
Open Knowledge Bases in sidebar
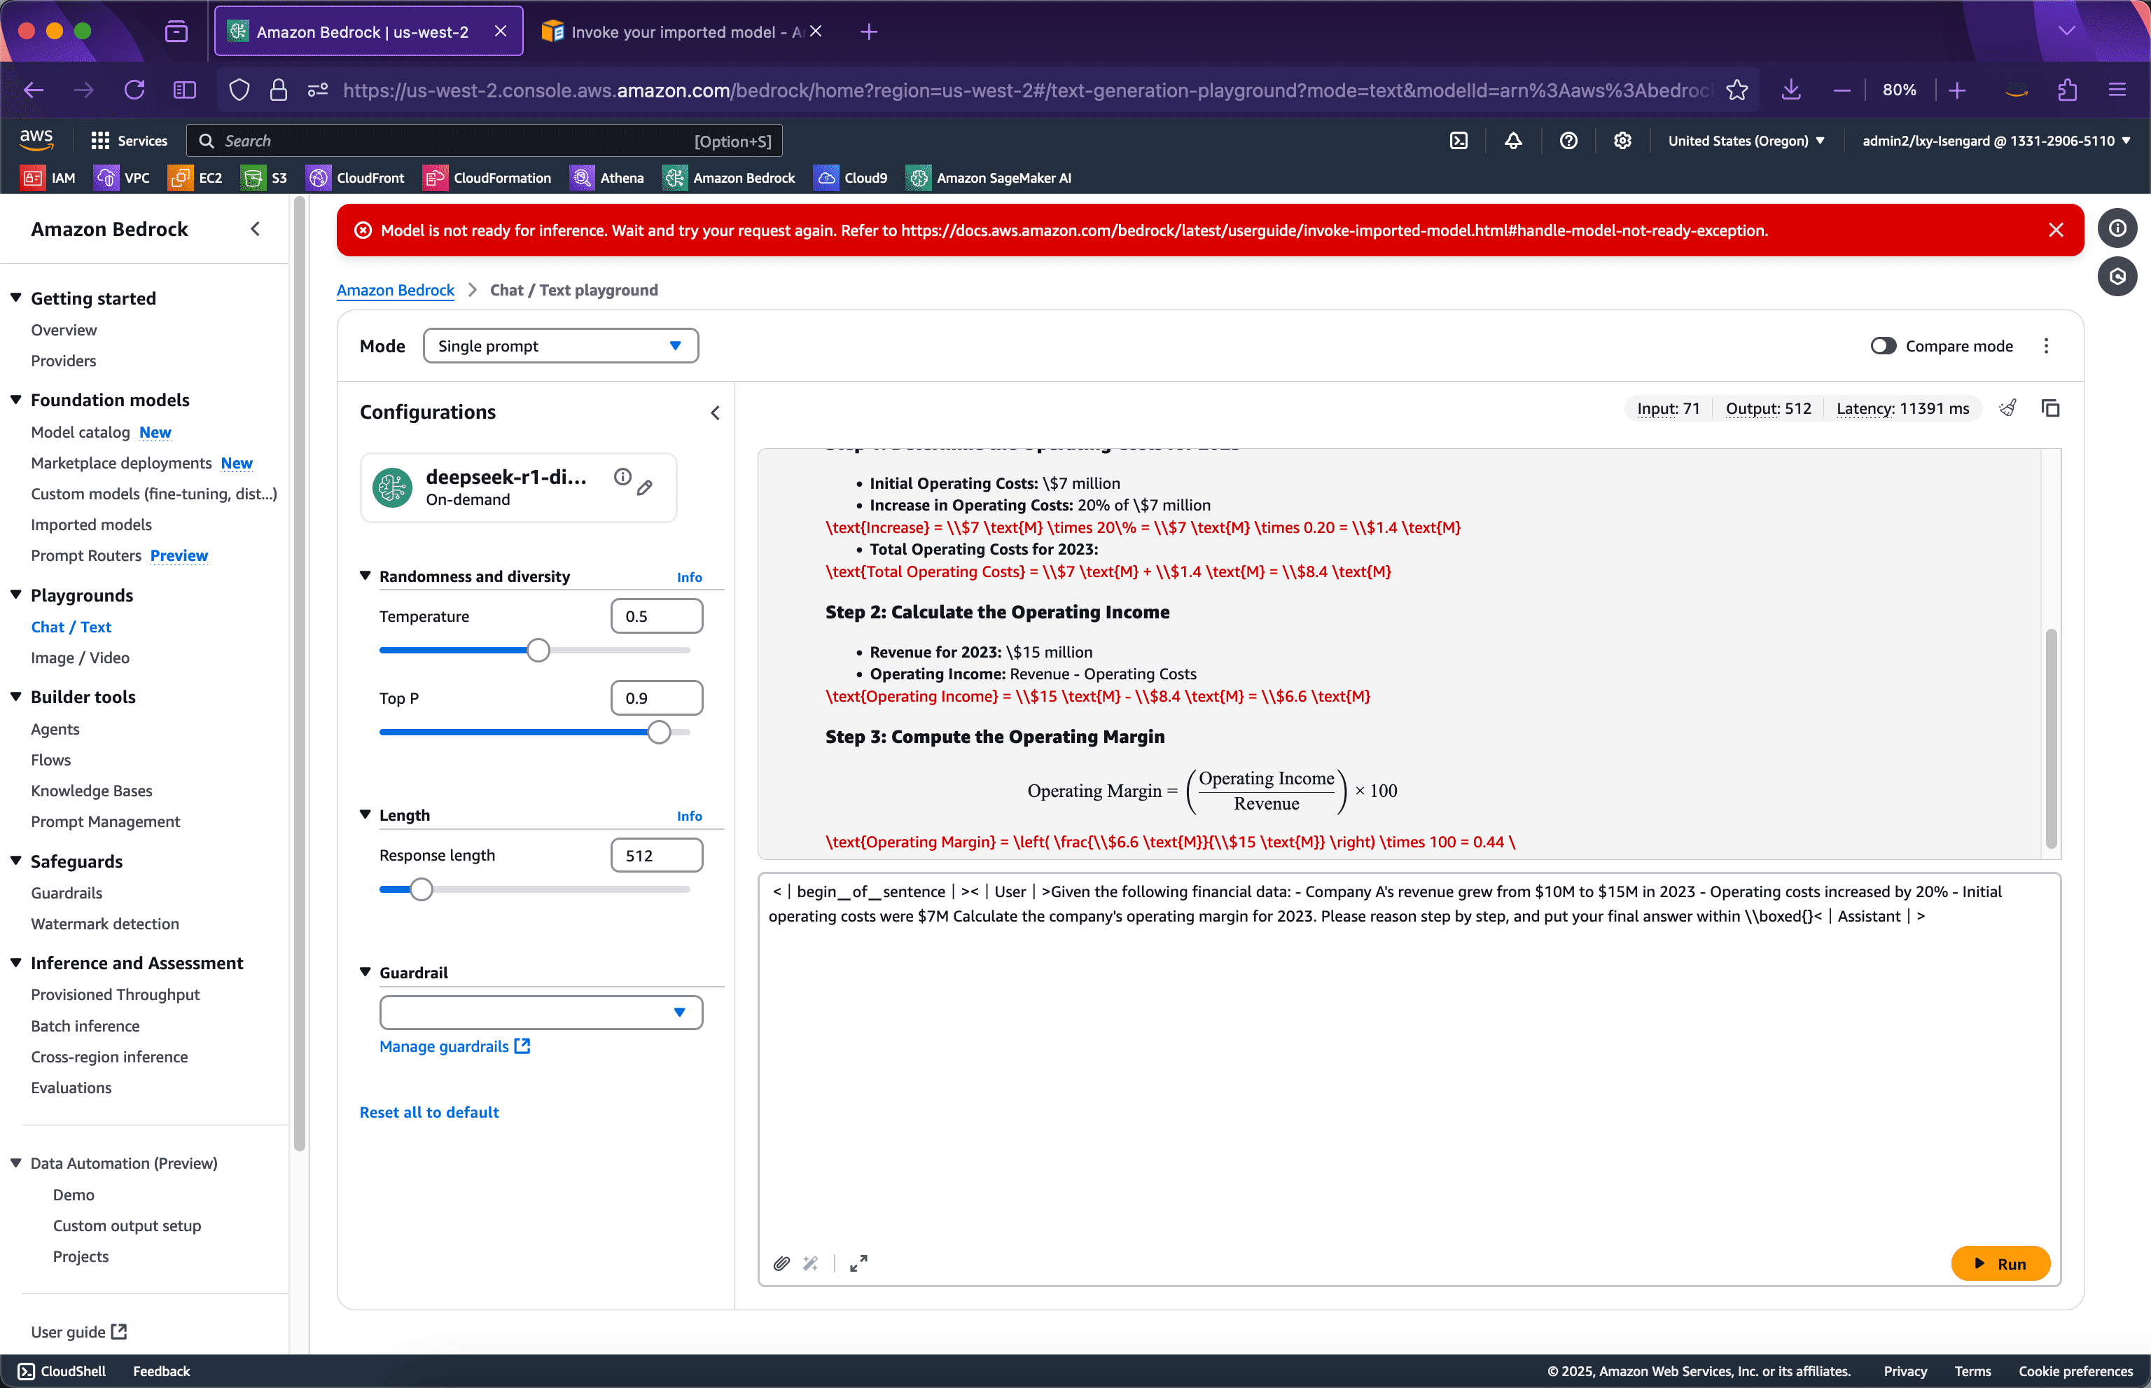coord(91,791)
